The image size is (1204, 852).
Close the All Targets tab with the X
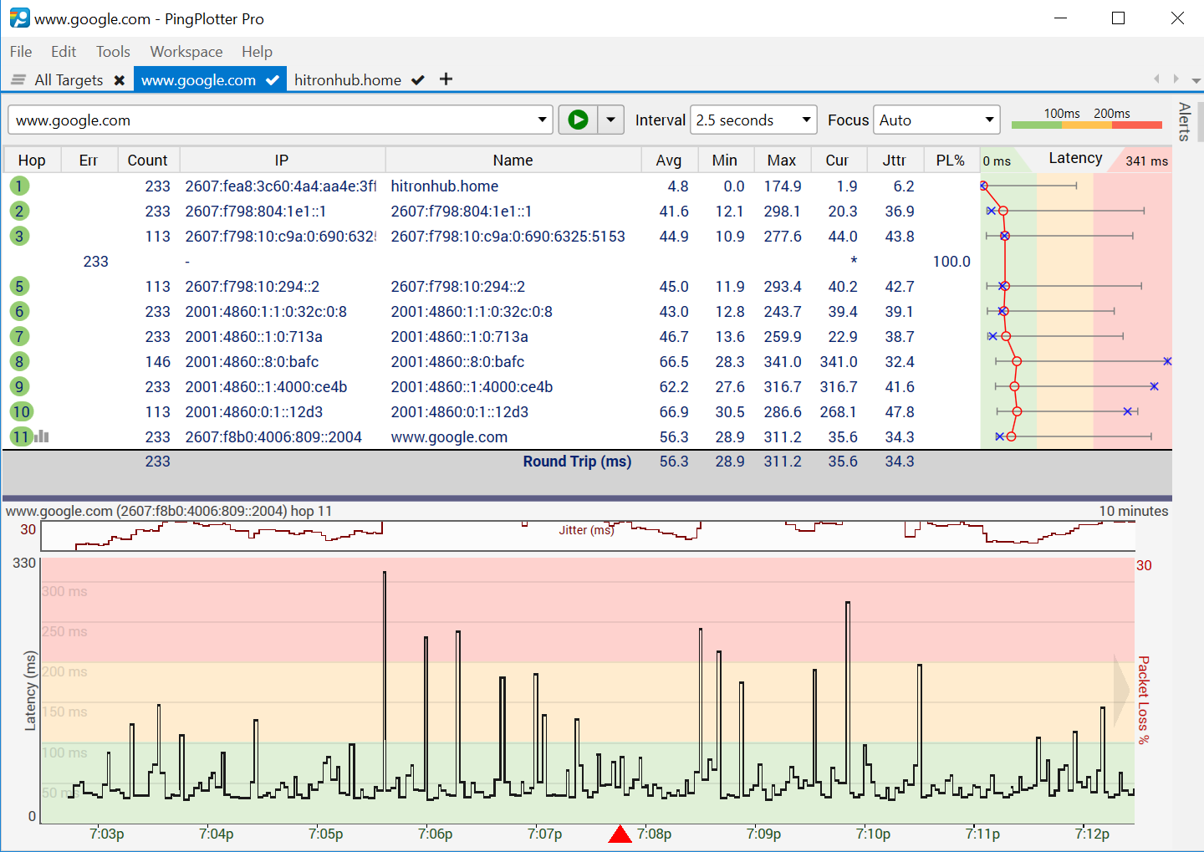tap(120, 80)
